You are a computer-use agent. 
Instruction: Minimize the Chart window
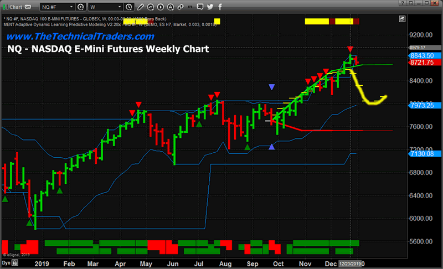[419, 3]
